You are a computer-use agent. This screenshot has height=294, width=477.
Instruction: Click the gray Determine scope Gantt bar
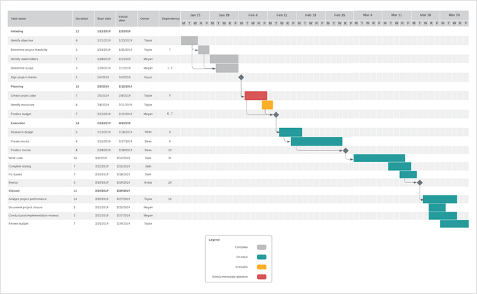(x=227, y=68)
